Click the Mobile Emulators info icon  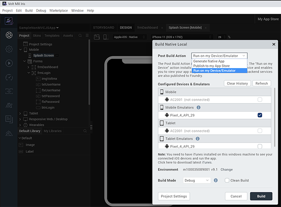coord(199,108)
